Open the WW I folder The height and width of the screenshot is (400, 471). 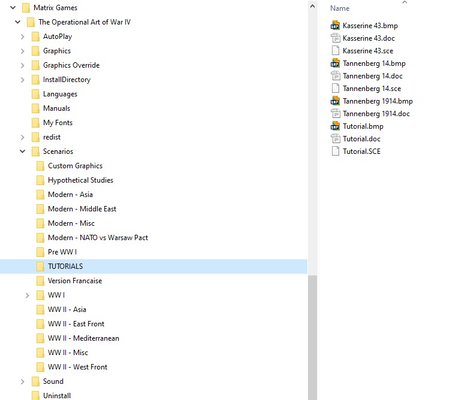[56, 295]
